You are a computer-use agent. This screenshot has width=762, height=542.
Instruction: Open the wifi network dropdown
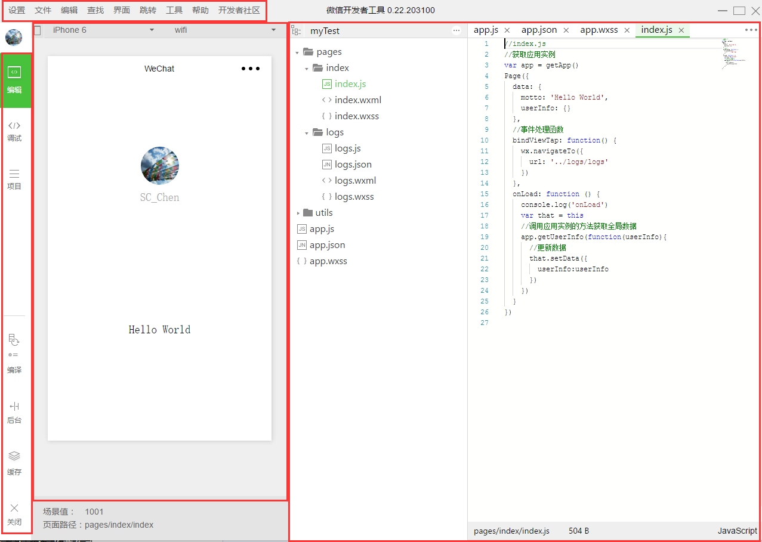point(225,30)
